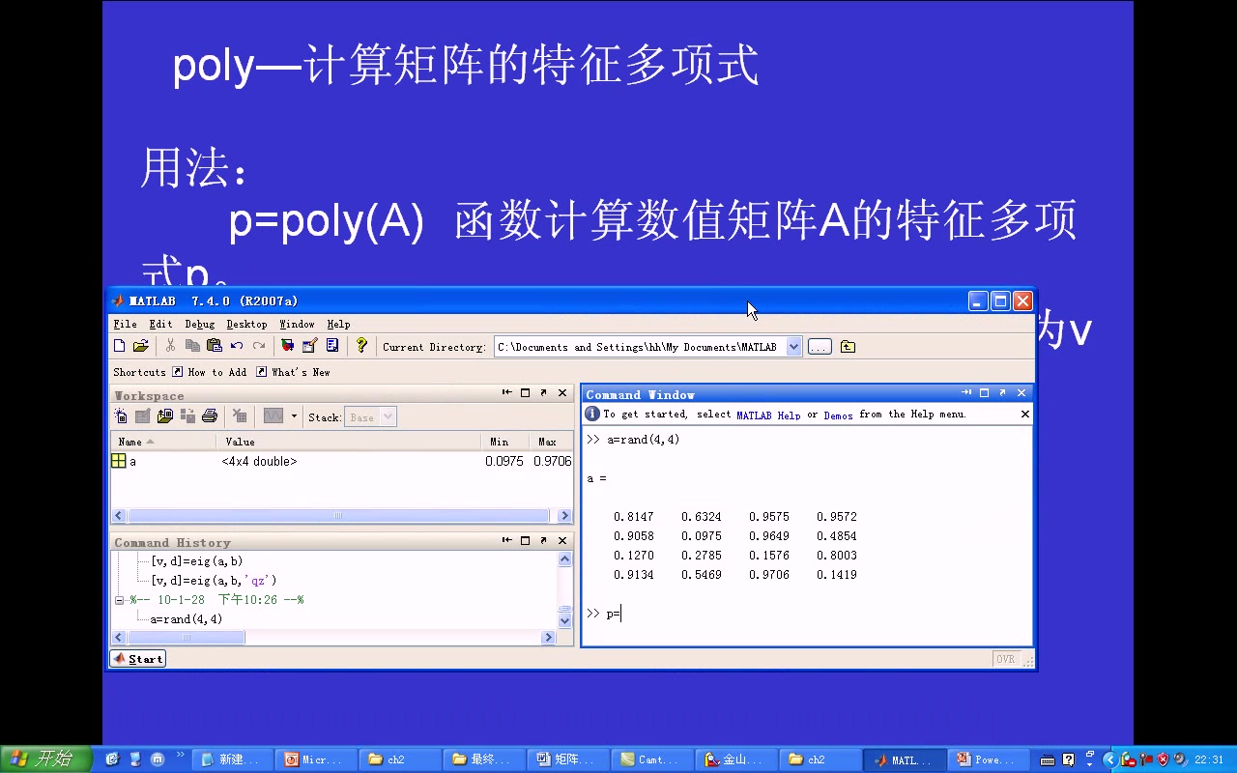Image resolution: width=1237 pixels, height=773 pixels.
Task: Sort Workspace by Name column header
Action: click(x=162, y=442)
